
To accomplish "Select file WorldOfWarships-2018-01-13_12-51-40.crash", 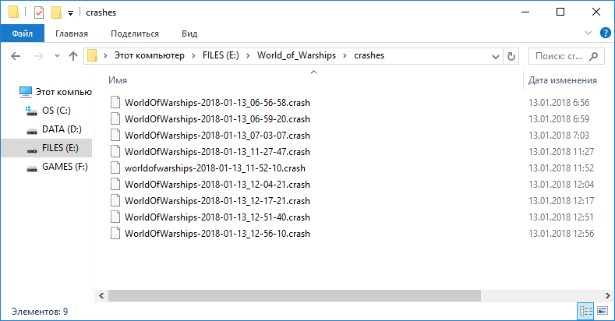I will [217, 217].
